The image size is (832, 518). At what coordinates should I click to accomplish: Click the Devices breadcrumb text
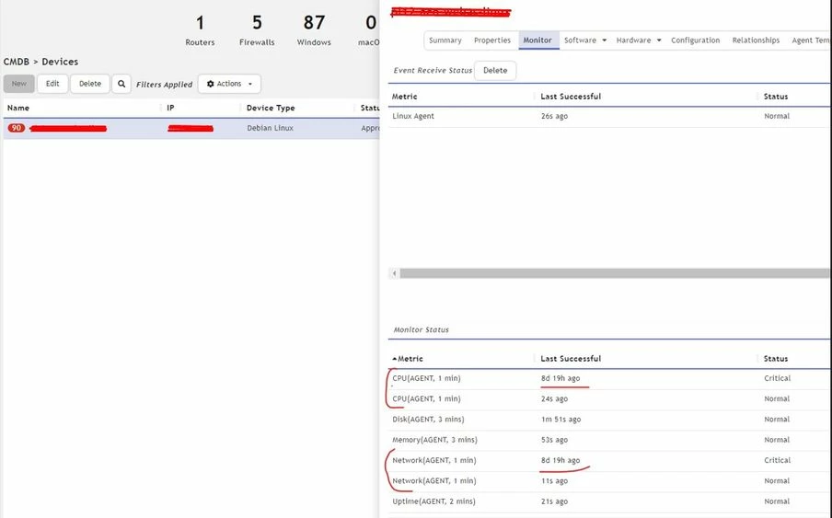[60, 62]
